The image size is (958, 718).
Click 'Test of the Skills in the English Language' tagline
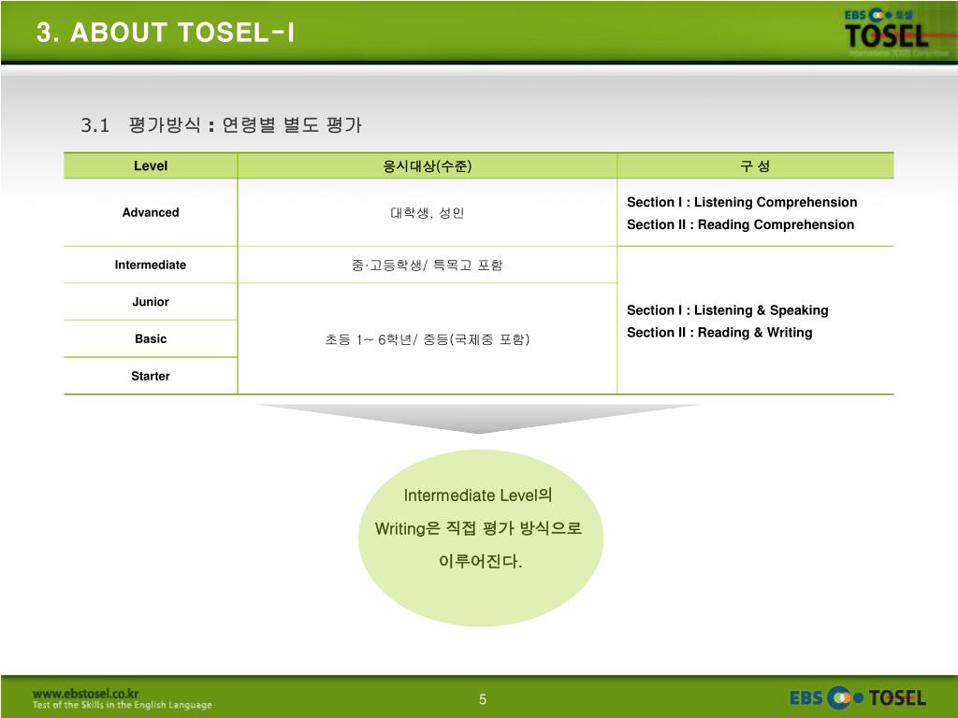coord(123,705)
